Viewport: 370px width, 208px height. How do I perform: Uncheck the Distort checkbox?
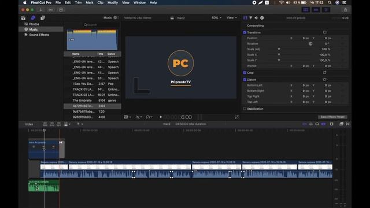tap(245, 80)
